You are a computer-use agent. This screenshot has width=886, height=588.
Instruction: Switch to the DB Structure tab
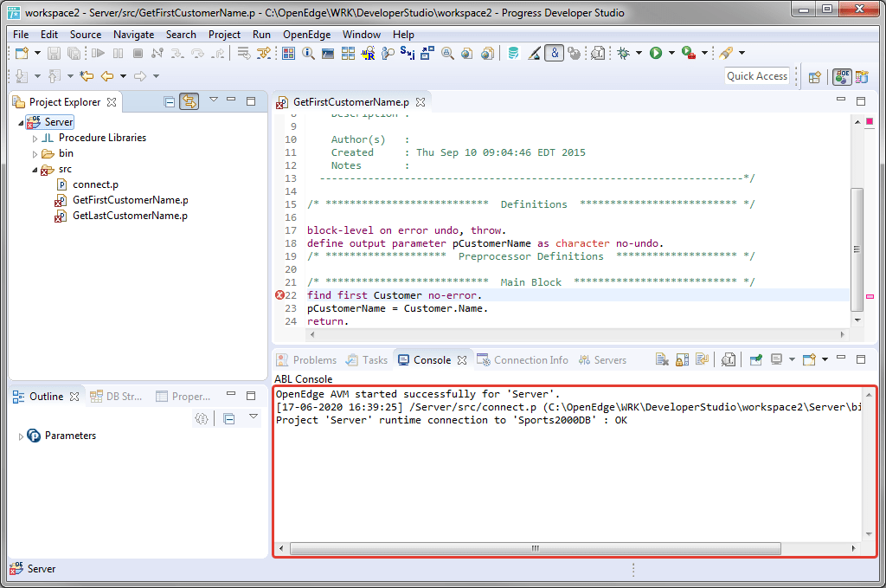point(117,397)
